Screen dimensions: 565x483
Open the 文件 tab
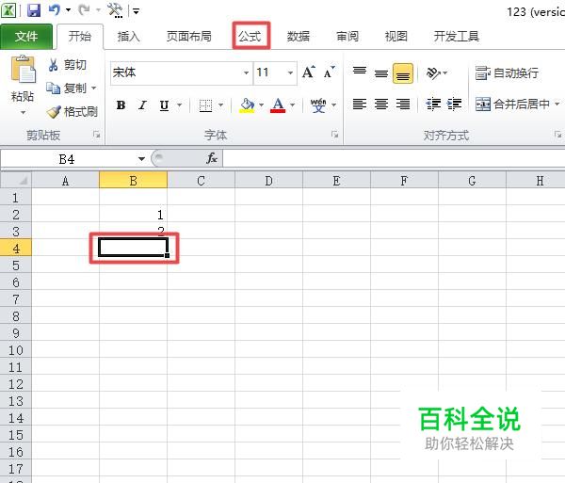point(26,37)
